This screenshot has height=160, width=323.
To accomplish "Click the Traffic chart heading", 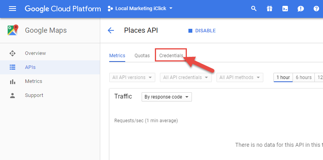I will pyautogui.click(x=123, y=96).
